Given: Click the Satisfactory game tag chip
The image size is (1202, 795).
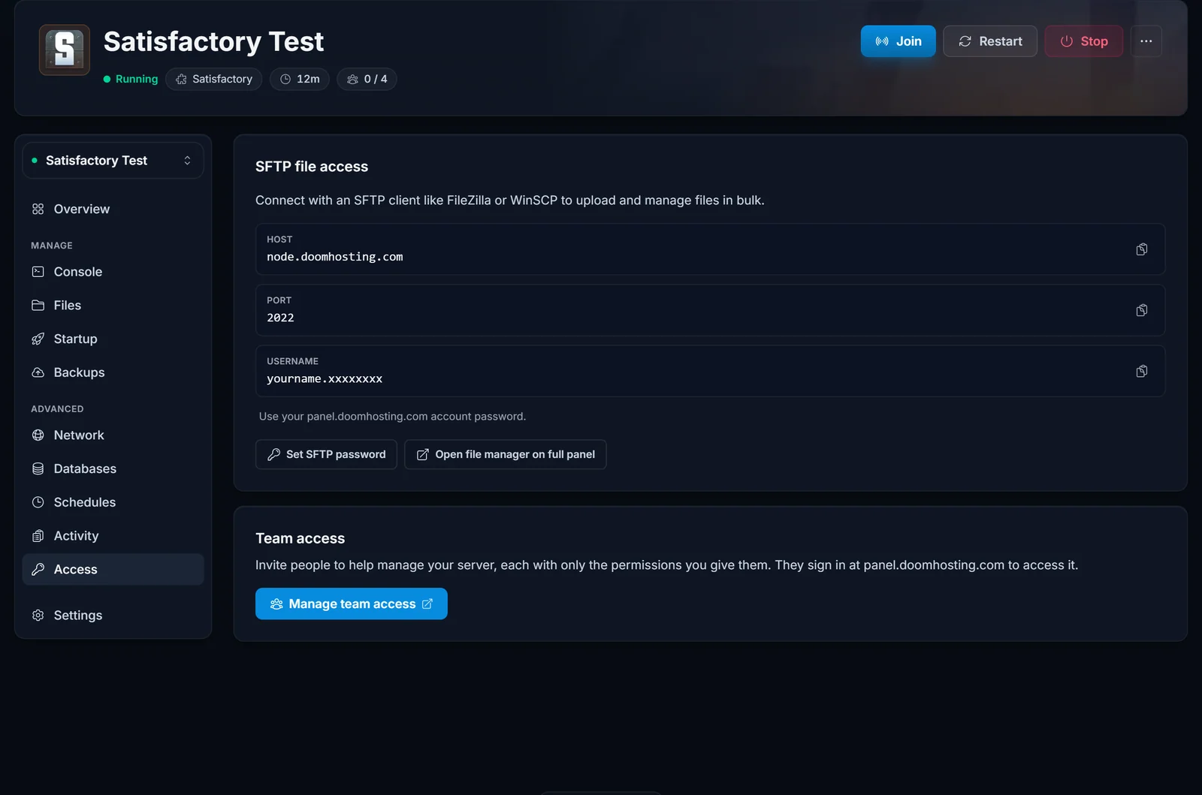Looking at the screenshot, I should 214,79.
